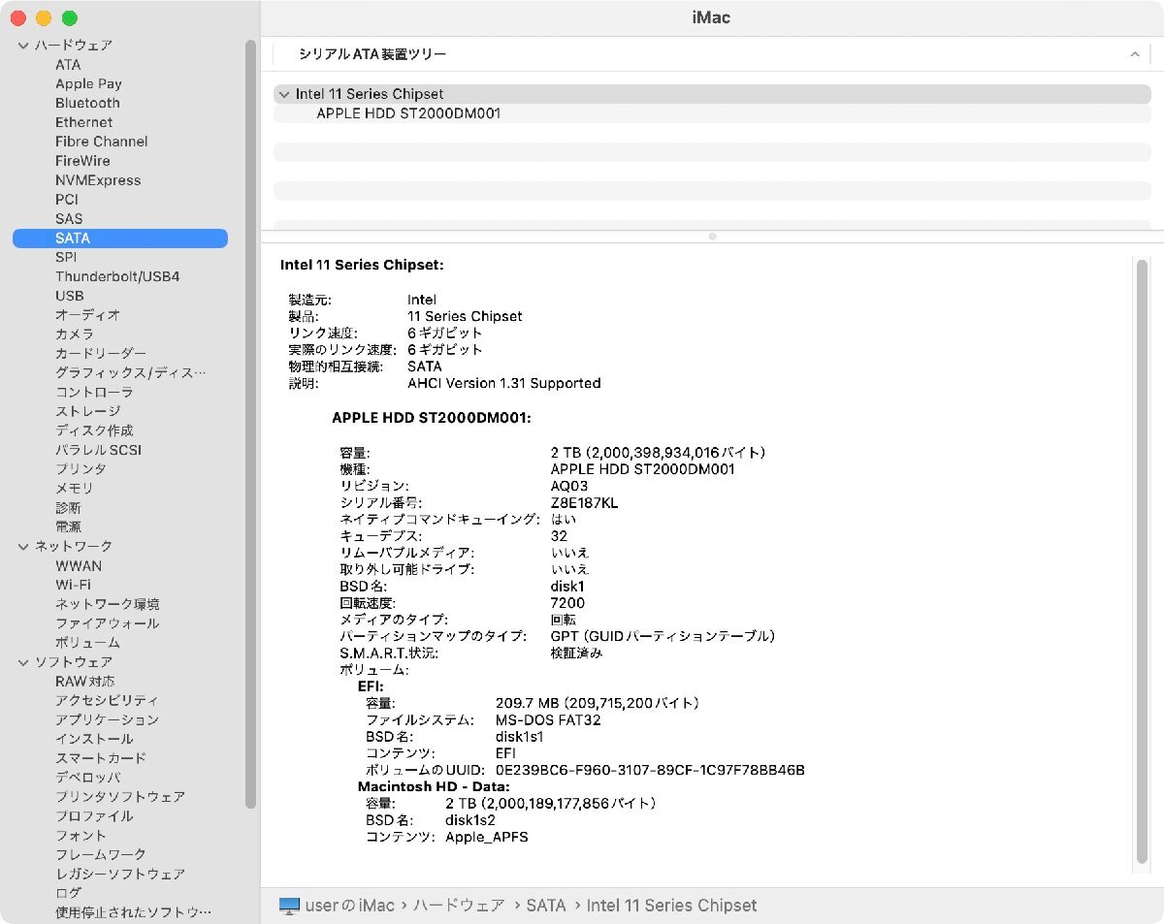The height and width of the screenshot is (924, 1164).
Task: Click the iMac computer icon in path bar
Action: tap(289, 906)
